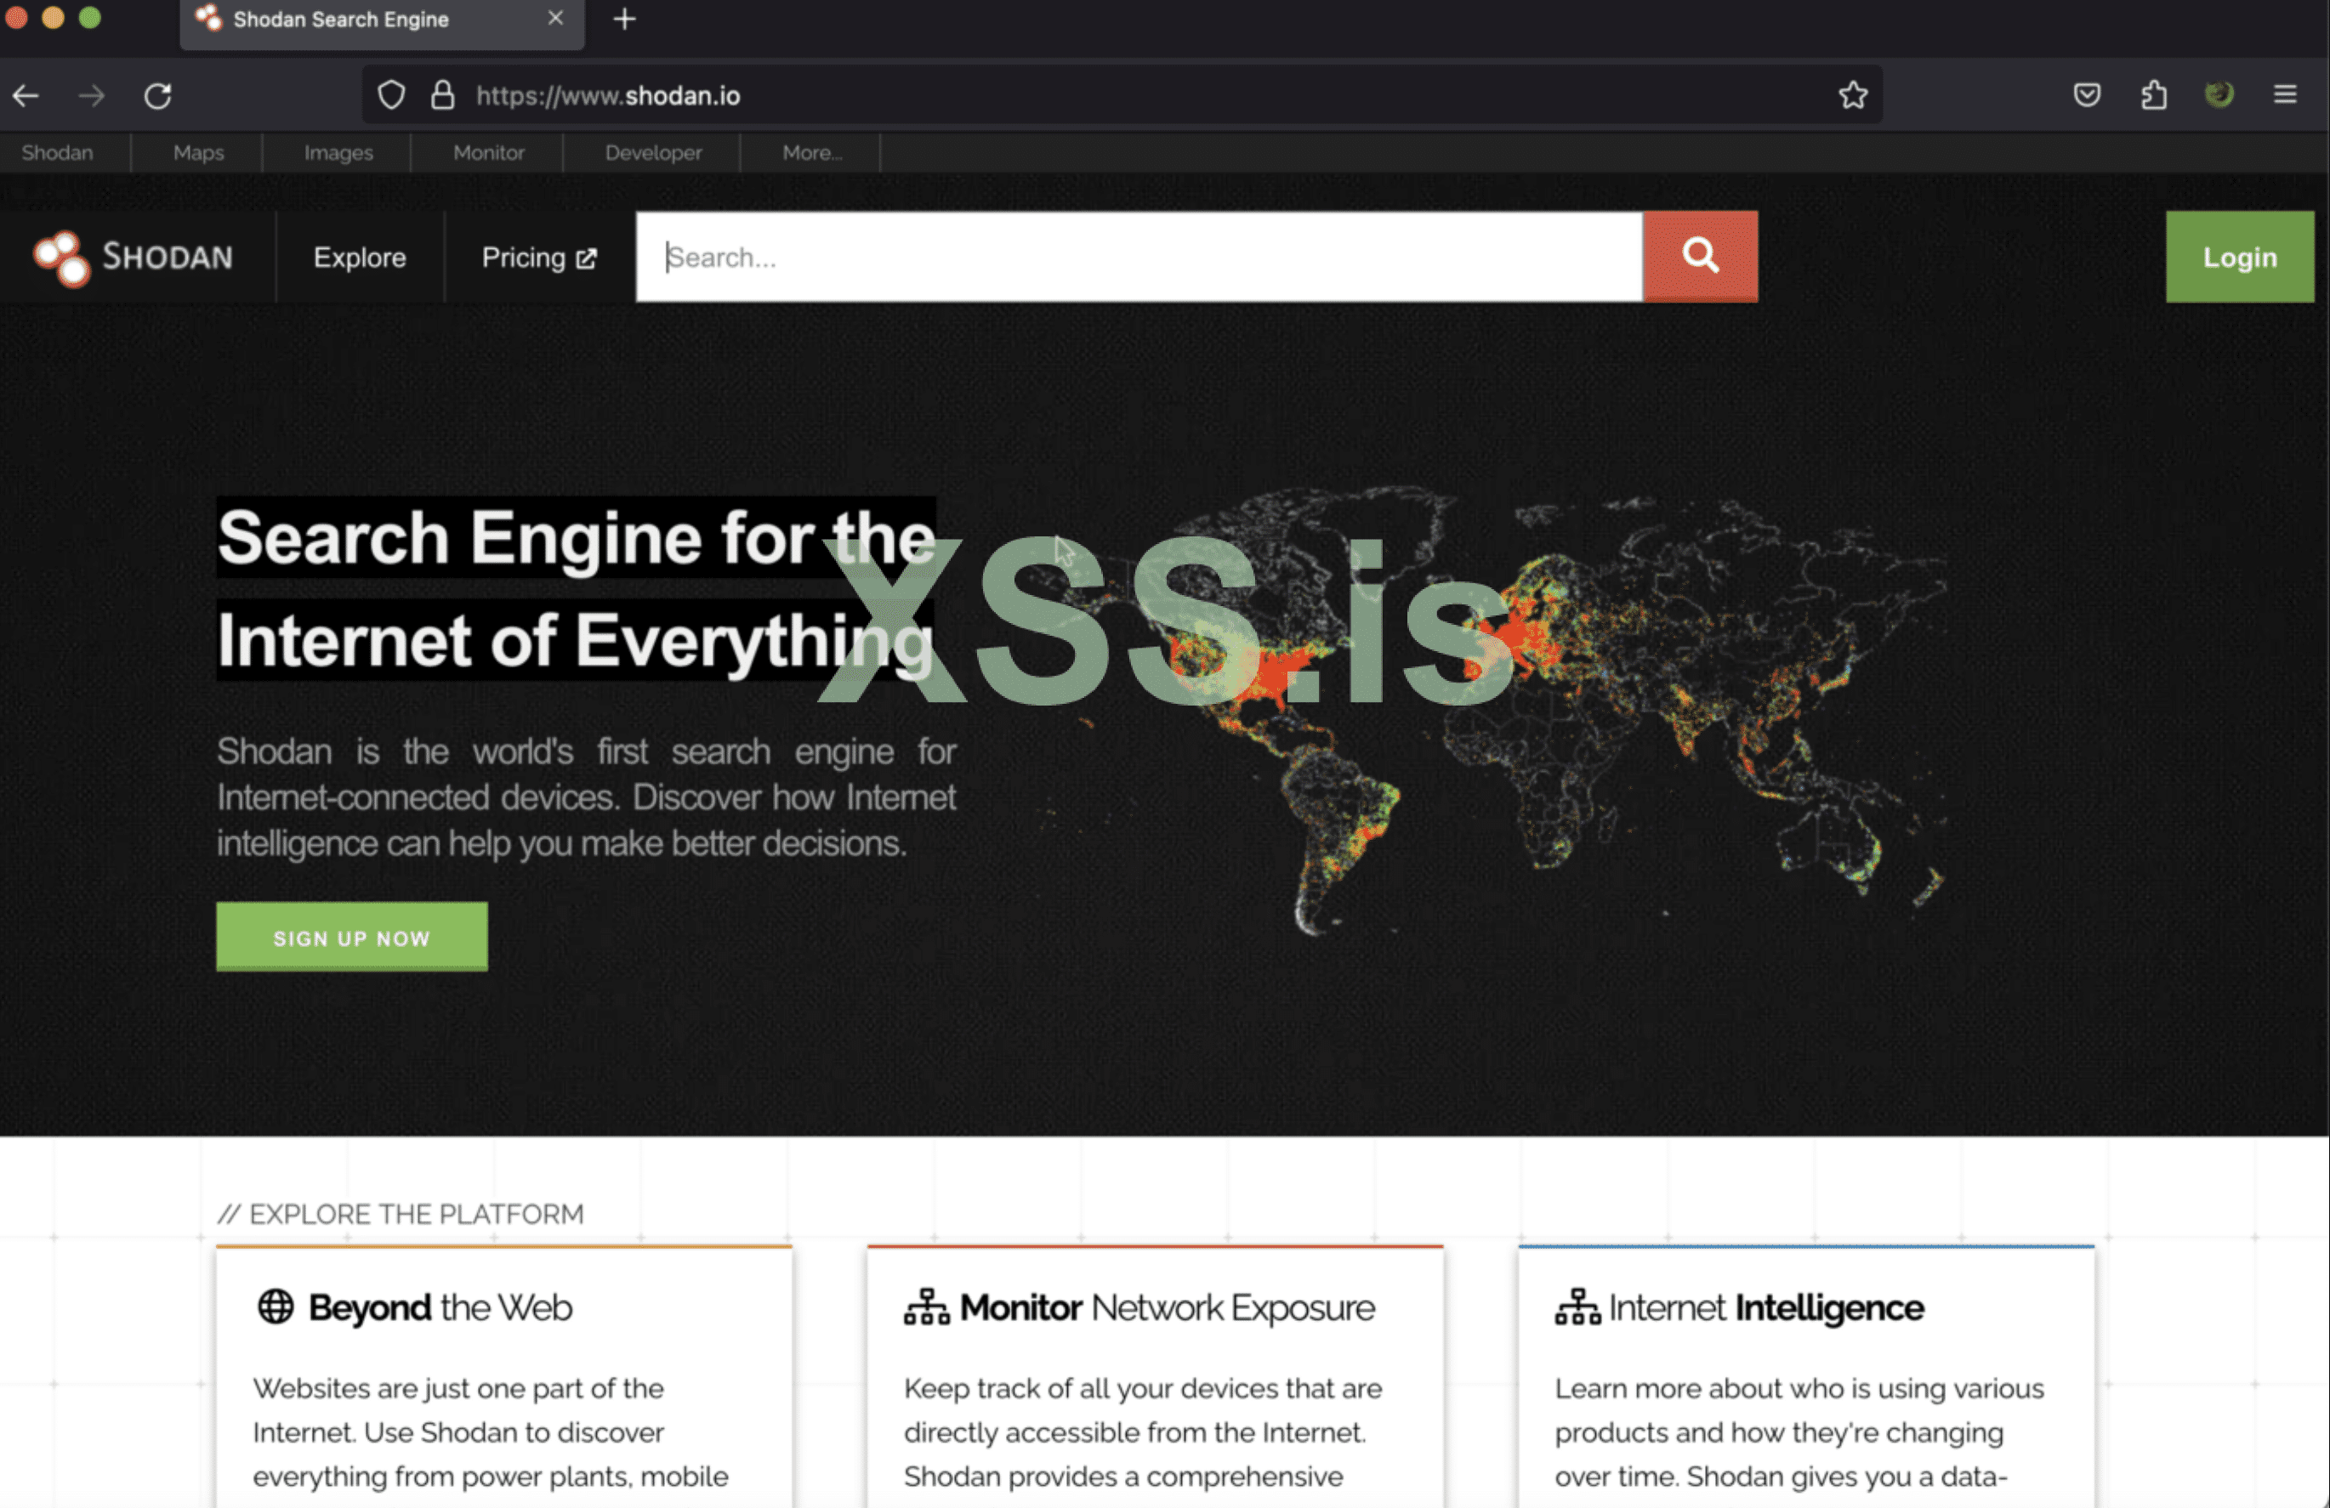Click the green Login button
Image resolution: width=2330 pixels, height=1508 pixels.
pyautogui.click(x=2239, y=258)
